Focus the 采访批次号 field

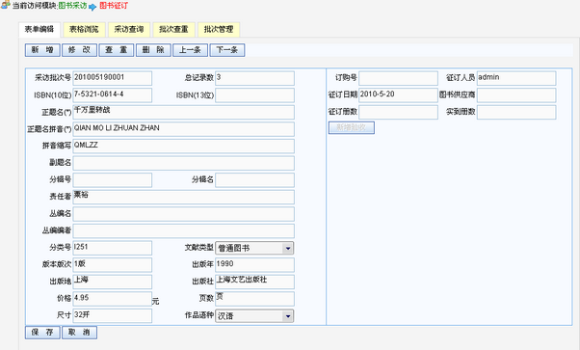pos(112,78)
